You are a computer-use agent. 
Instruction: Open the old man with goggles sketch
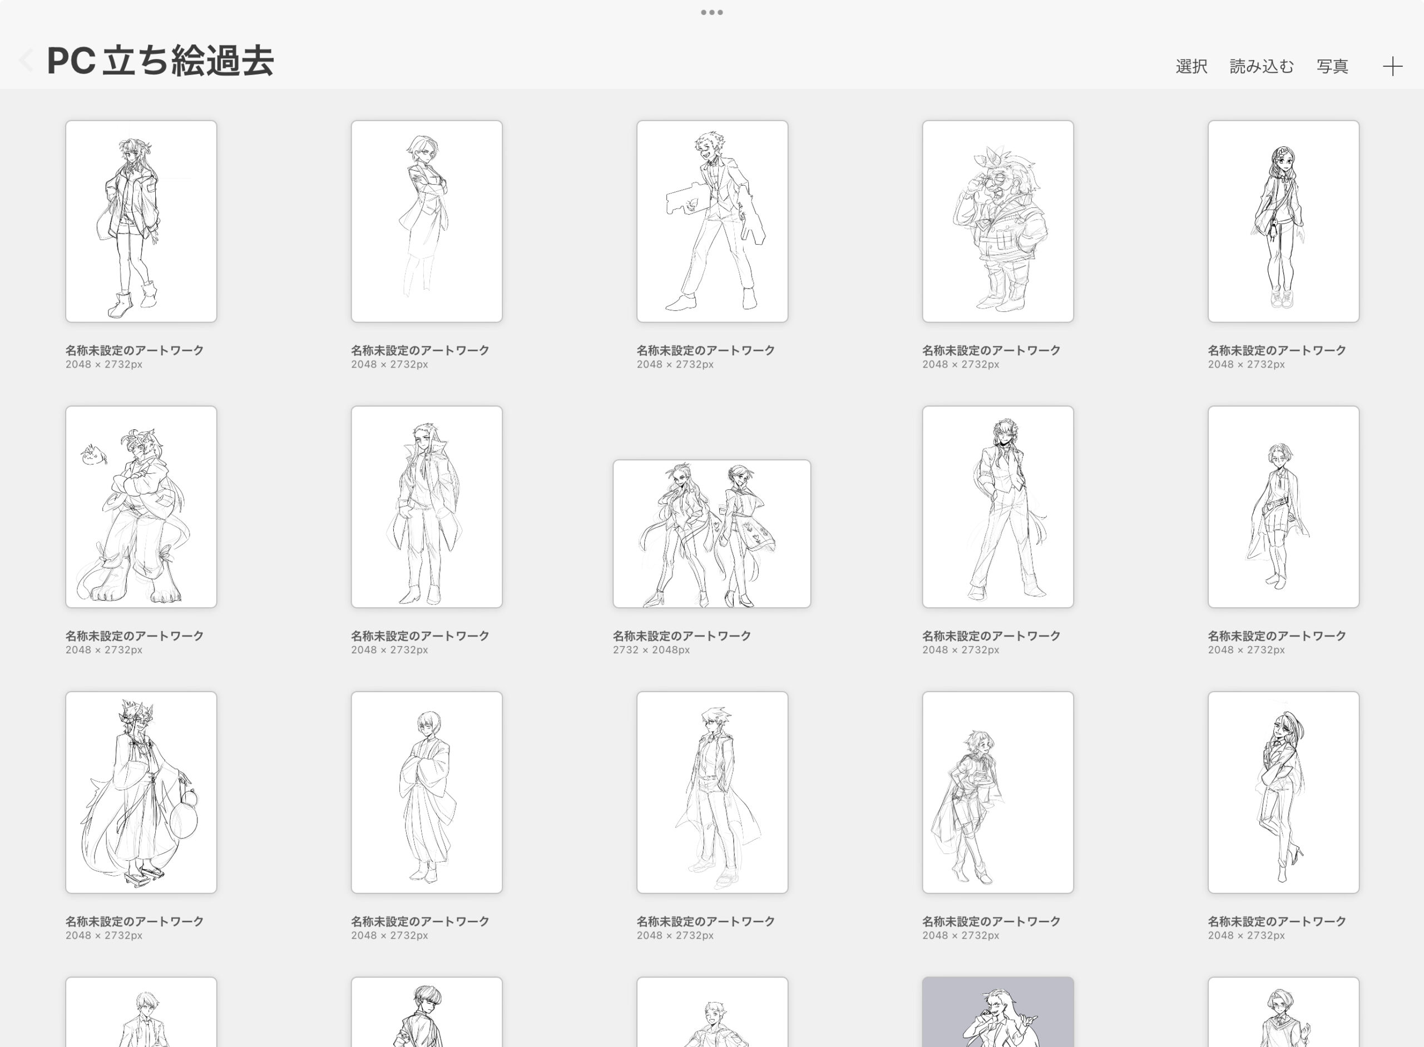point(997,221)
